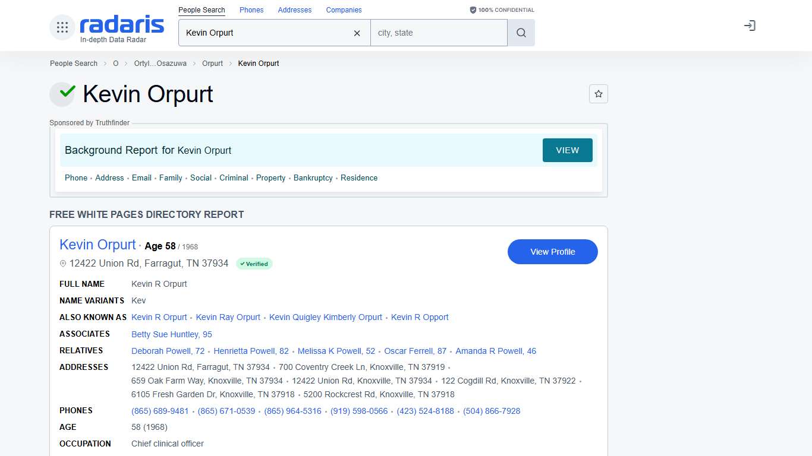This screenshot has width=812, height=456.
Task: Click the Verified badge next to the address
Action: point(254,264)
